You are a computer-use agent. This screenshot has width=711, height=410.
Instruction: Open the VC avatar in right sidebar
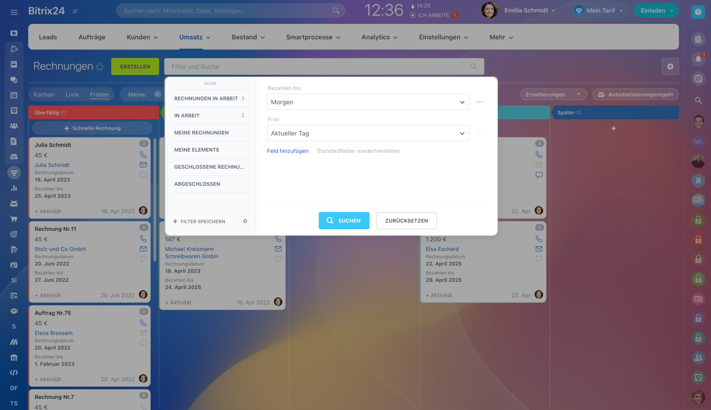click(698, 141)
